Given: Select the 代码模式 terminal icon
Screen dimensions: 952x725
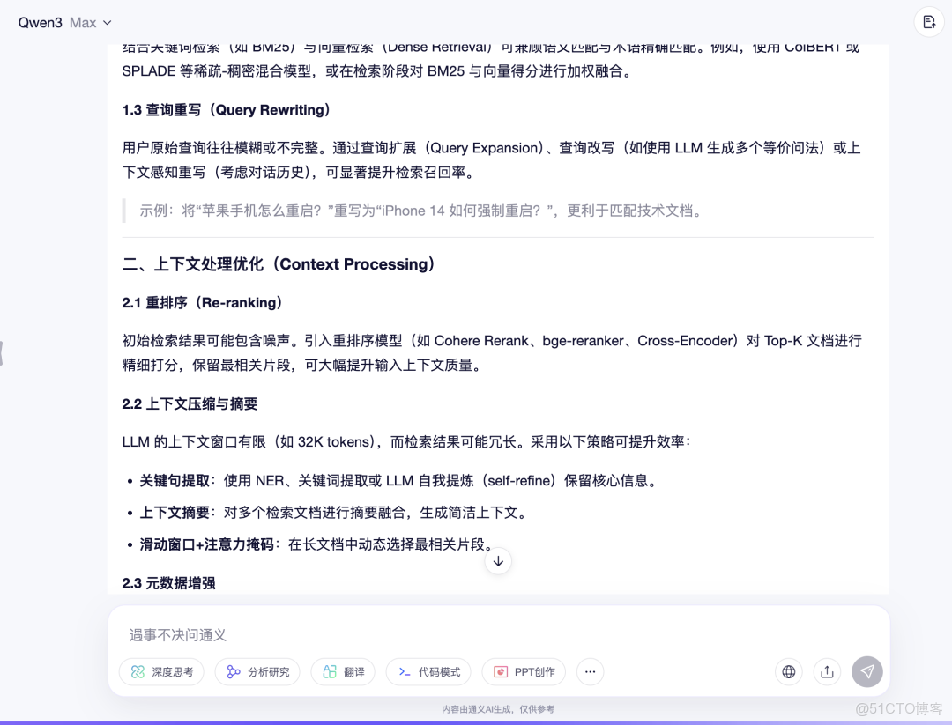Looking at the screenshot, I should pos(405,671).
